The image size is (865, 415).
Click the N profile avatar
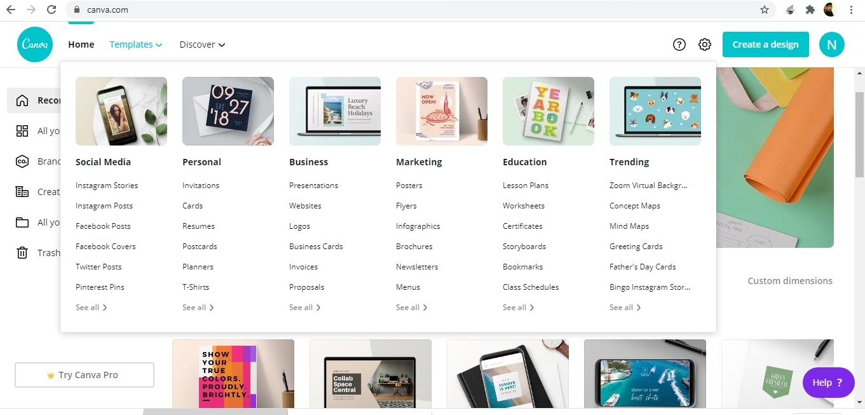coord(832,44)
